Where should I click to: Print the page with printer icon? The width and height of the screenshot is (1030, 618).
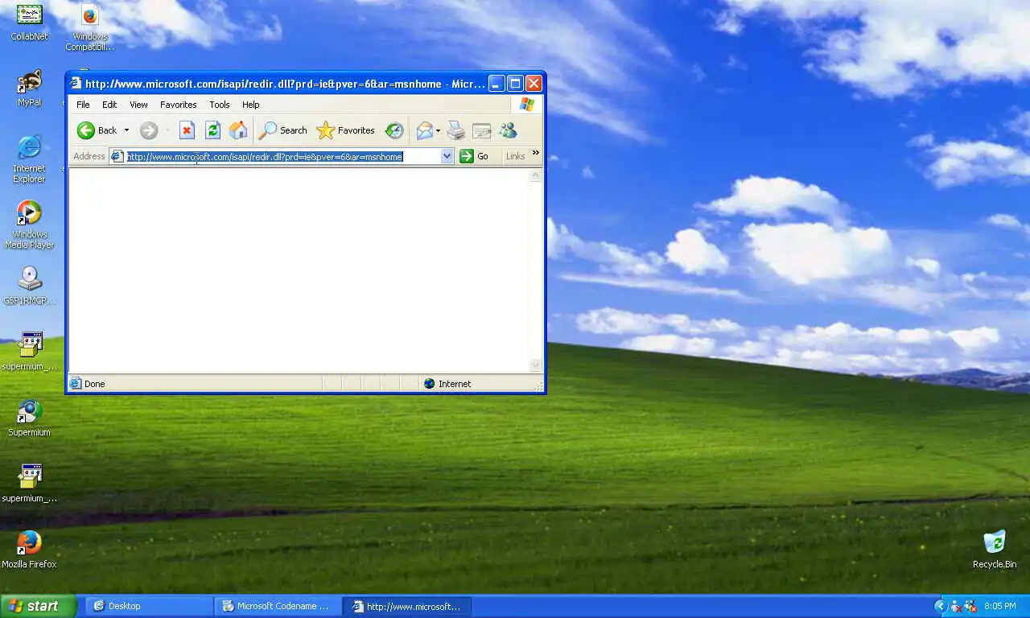coord(456,130)
